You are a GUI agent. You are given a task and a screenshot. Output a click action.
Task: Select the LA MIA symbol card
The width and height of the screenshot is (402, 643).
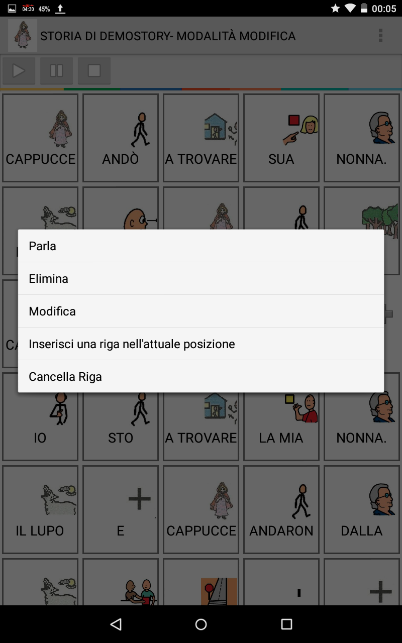point(281,417)
